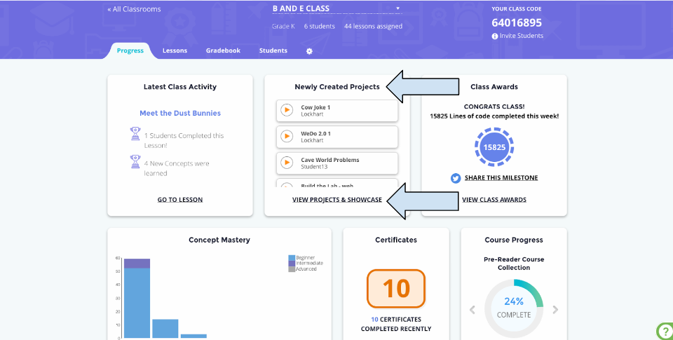
Task: Click the Advanced legend color swatch
Action: (x=292, y=269)
